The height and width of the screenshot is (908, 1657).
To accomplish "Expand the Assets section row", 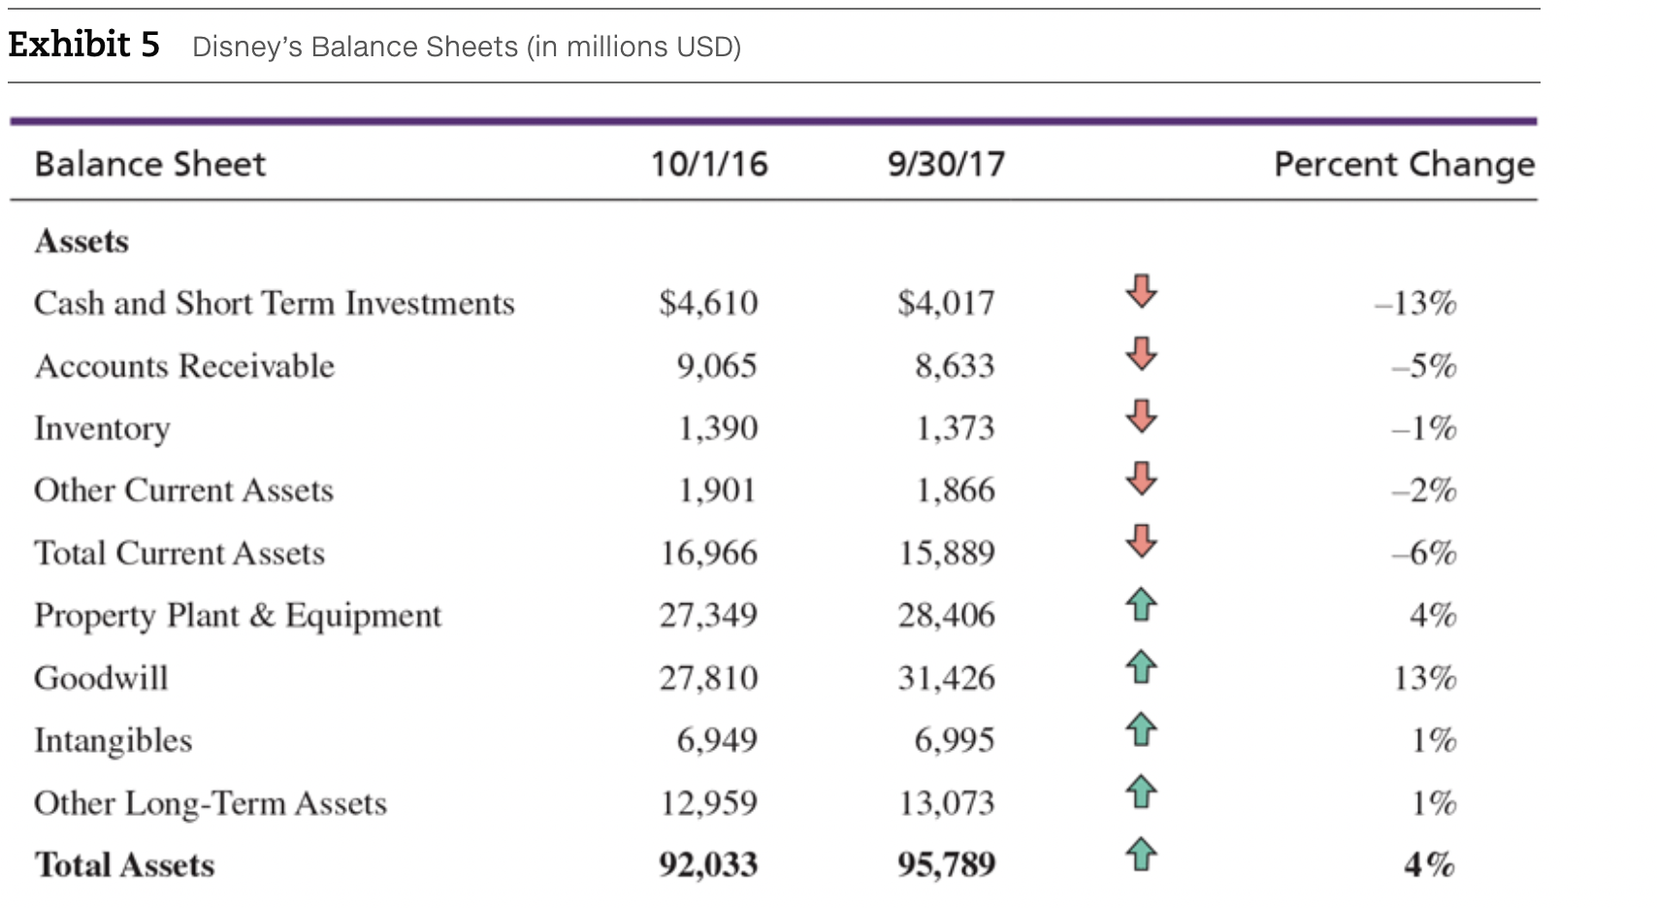I will point(82,241).
